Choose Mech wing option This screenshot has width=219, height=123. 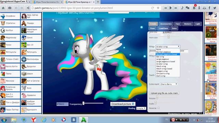point(168,66)
